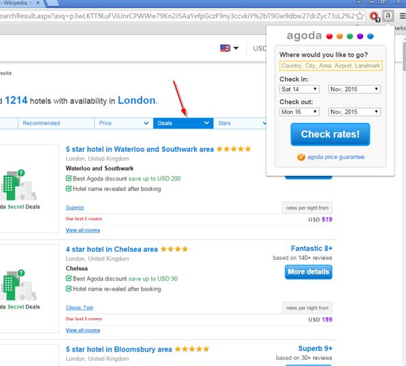Open check-in month dropdown Nov, 2015
Viewport: 406px width, 366px height.
354,89
